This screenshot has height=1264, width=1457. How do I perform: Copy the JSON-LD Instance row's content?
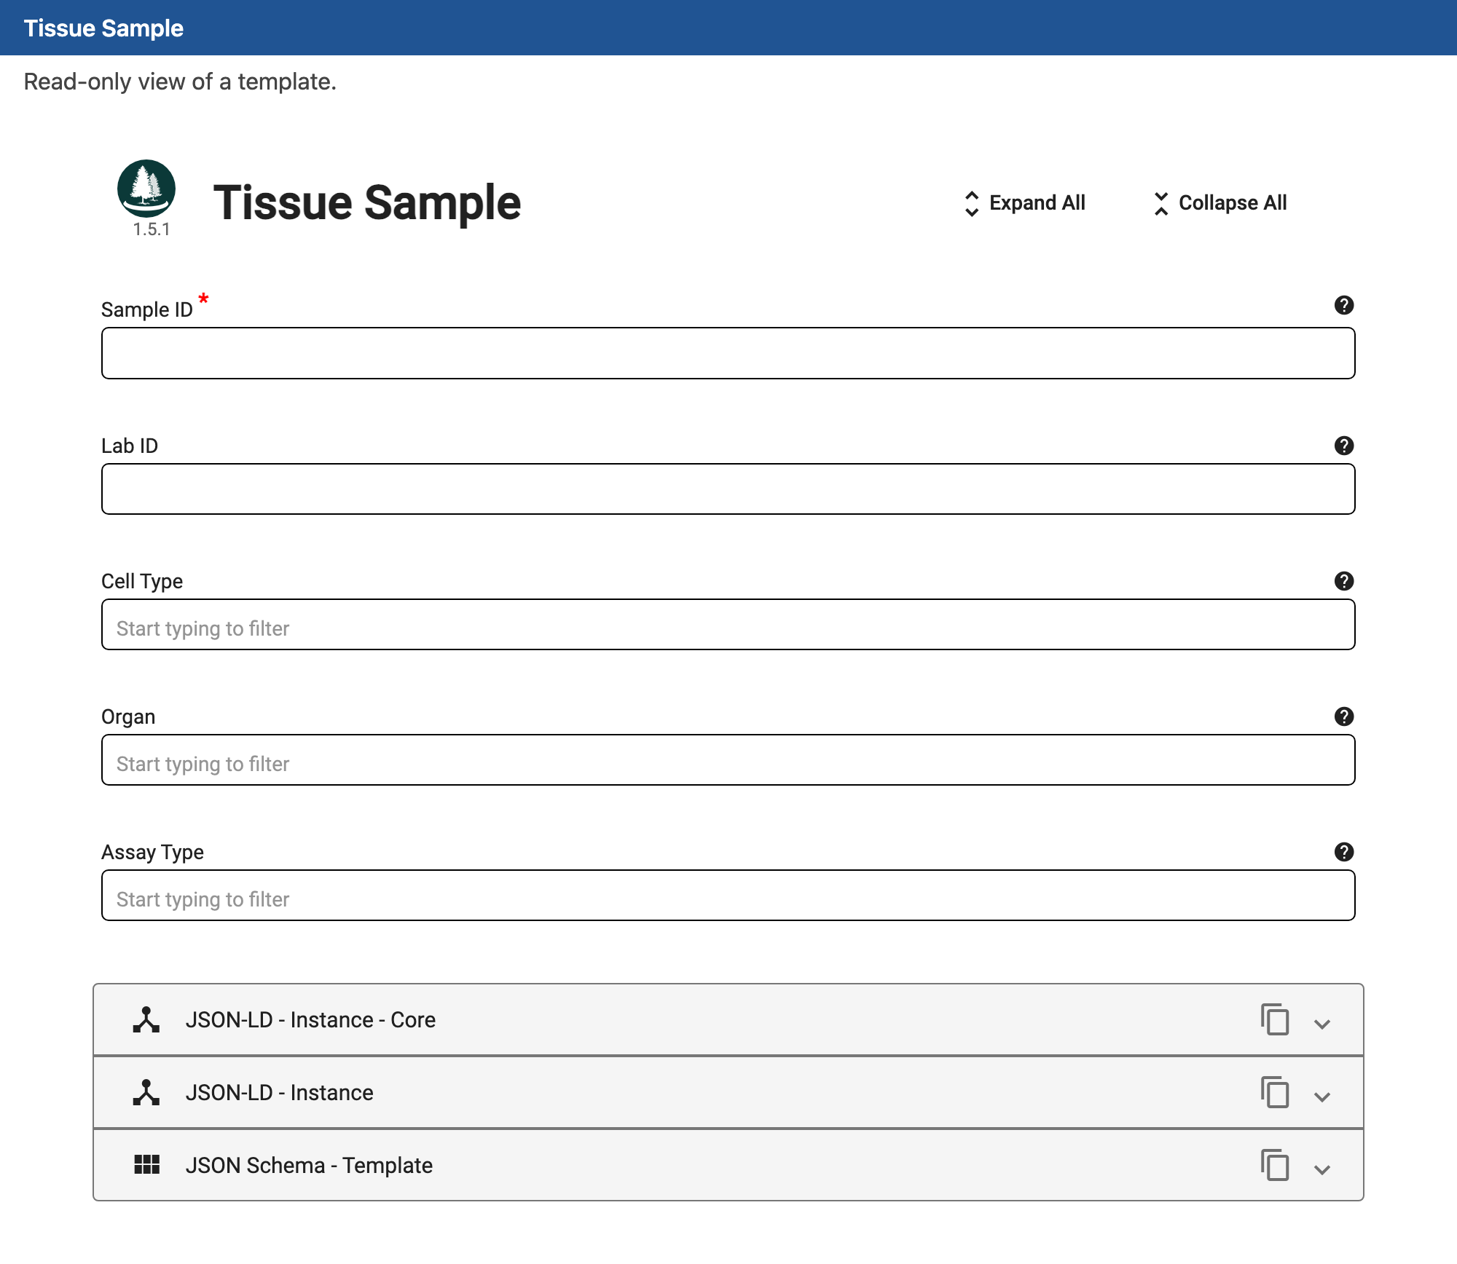(1275, 1092)
